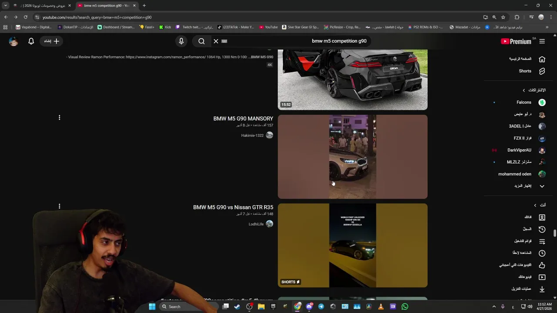
Task: Open options menu for BMW M5 G90 MANSORY
Action: 60,117
